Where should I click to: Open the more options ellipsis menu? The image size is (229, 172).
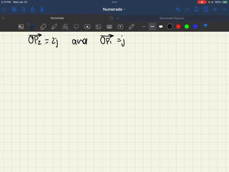224,10
